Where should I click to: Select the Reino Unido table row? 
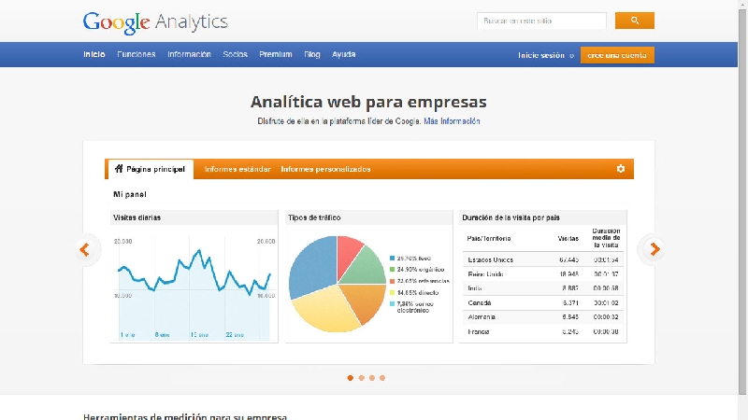point(543,273)
